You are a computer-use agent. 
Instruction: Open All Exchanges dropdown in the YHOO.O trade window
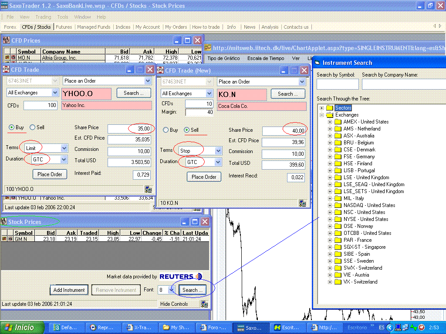55,92
